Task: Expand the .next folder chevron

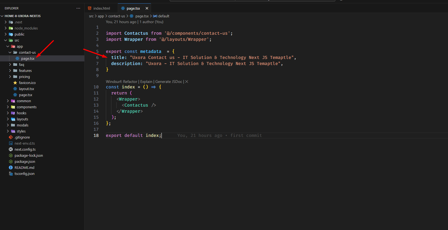Action: coord(6,22)
